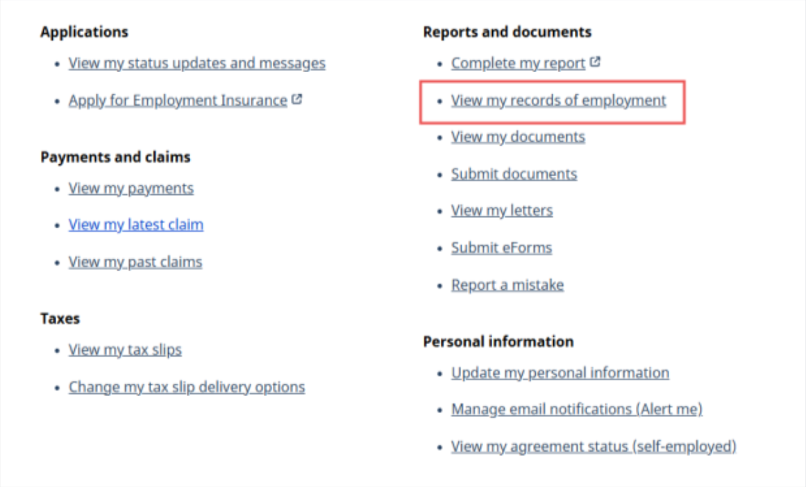Open View my letters

502,211
